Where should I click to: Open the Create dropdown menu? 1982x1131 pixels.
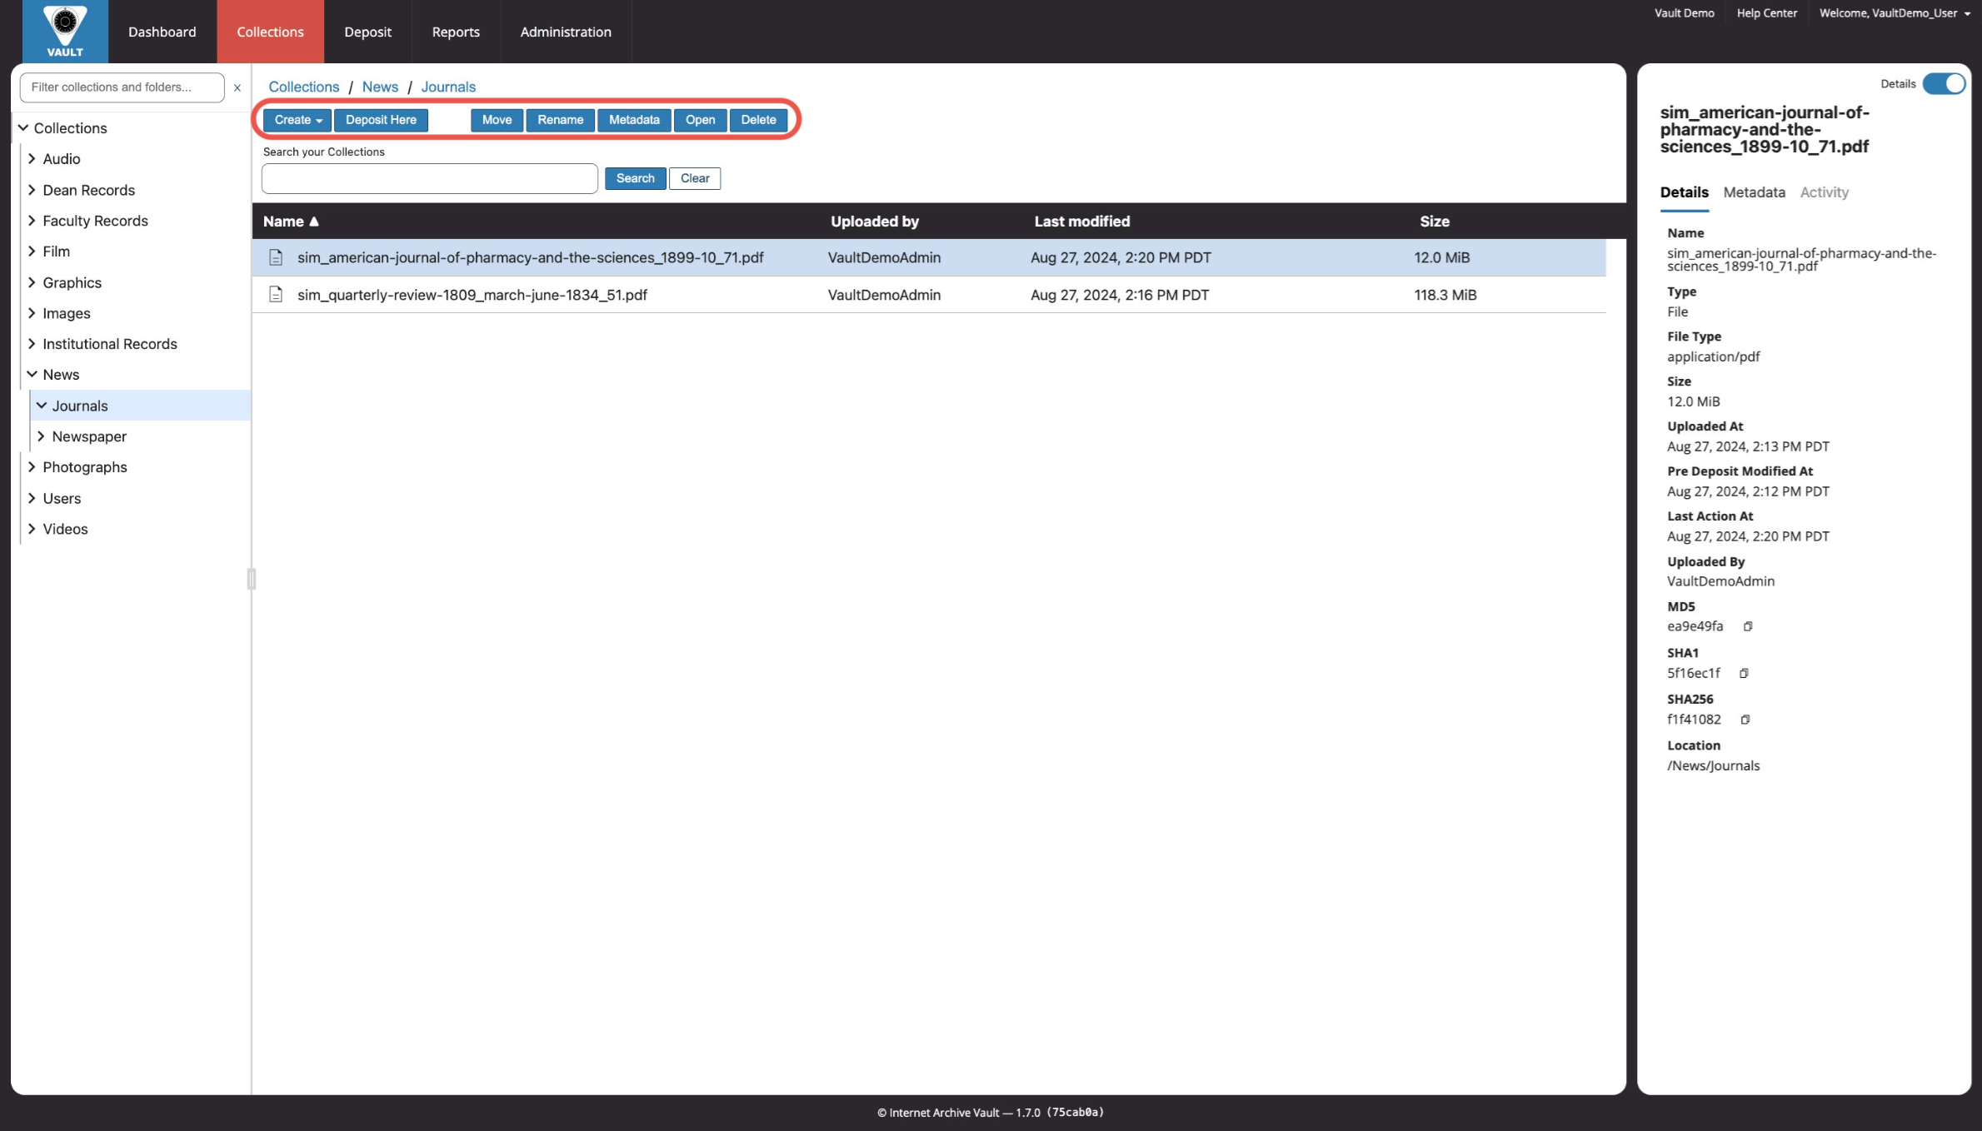tap(297, 120)
